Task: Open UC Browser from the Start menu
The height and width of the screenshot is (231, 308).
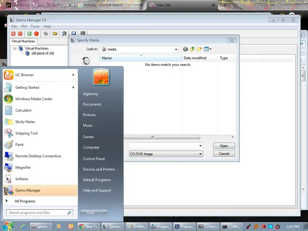Action: point(40,75)
